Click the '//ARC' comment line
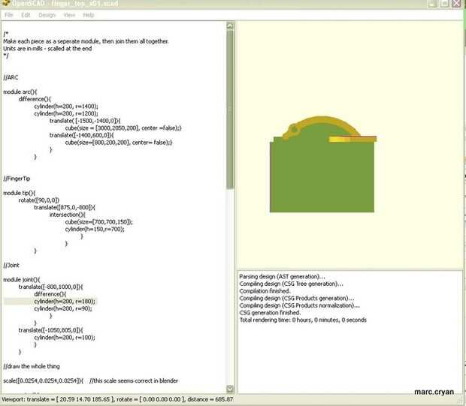This screenshot has height=406, width=466. click(x=11, y=77)
